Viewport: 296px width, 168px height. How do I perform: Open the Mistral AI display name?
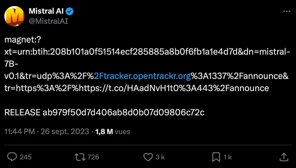[46, 11]
